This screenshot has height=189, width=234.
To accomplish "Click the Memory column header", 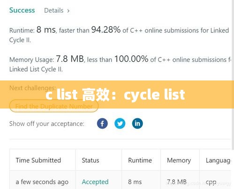I will [179, 160].
